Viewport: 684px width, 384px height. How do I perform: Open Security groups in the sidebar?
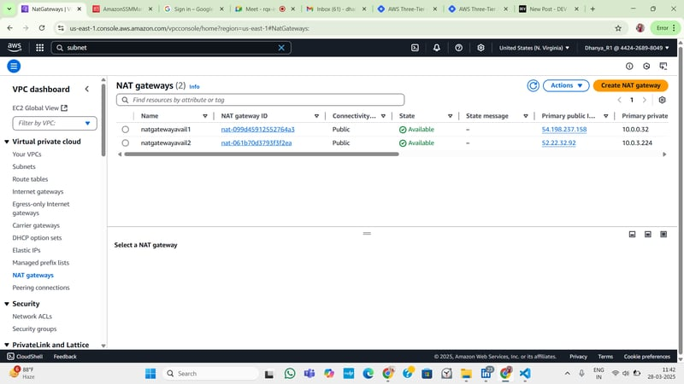tap(34, 329)
